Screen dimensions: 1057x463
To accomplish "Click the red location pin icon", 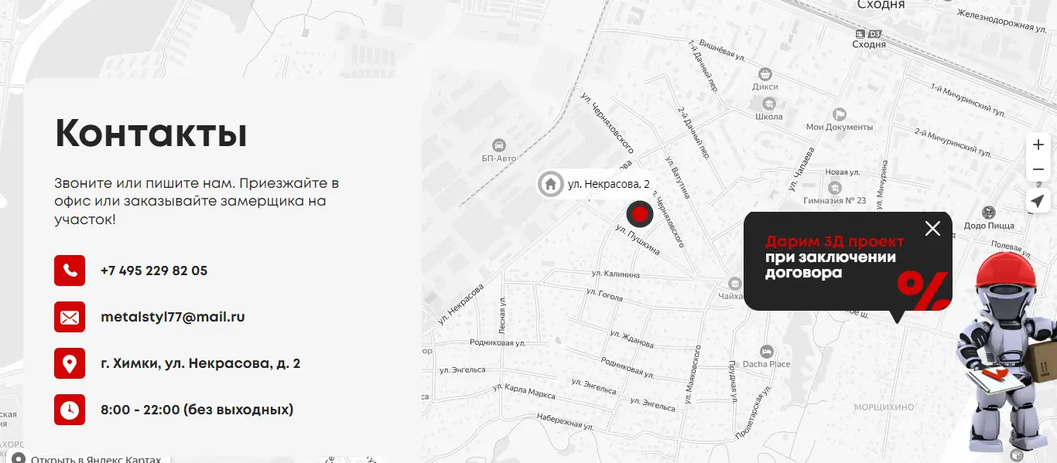I will [70, 363].
